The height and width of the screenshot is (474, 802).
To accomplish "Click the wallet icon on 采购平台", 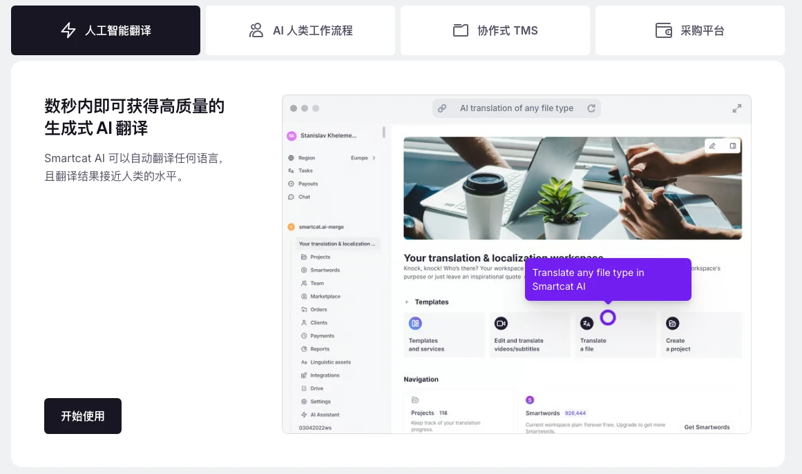I will 664,30.
